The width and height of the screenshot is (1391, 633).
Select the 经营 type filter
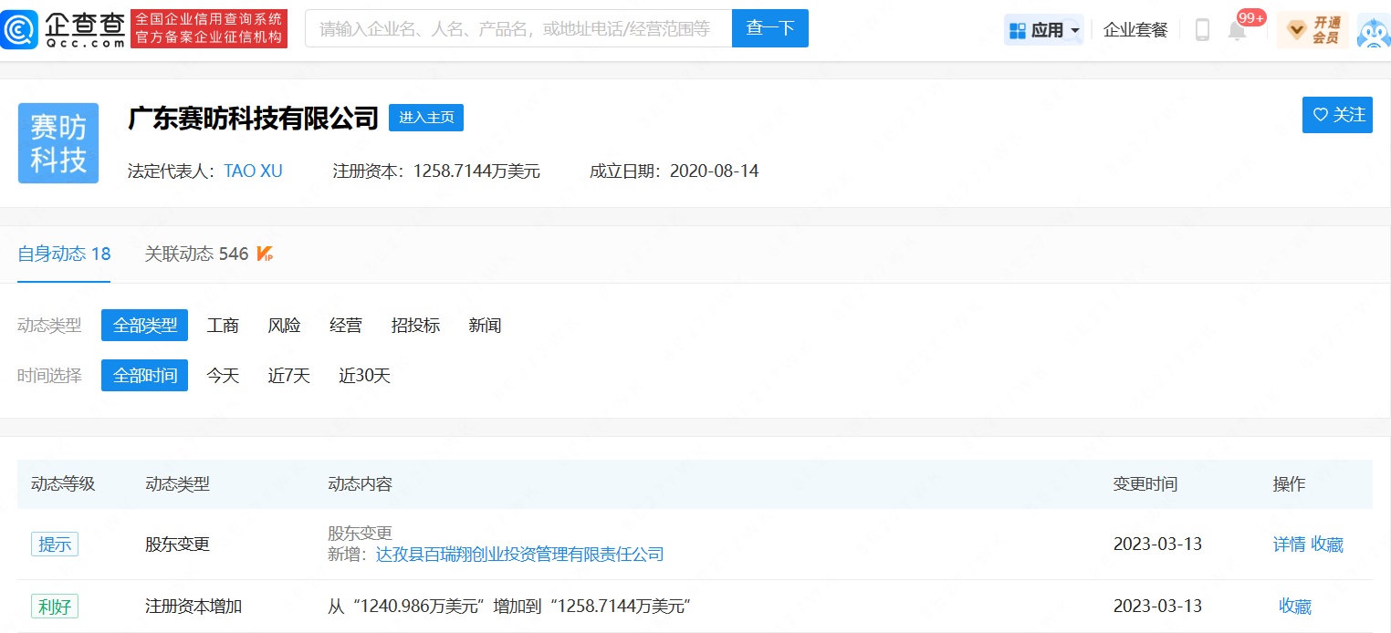tap(346, 326)
